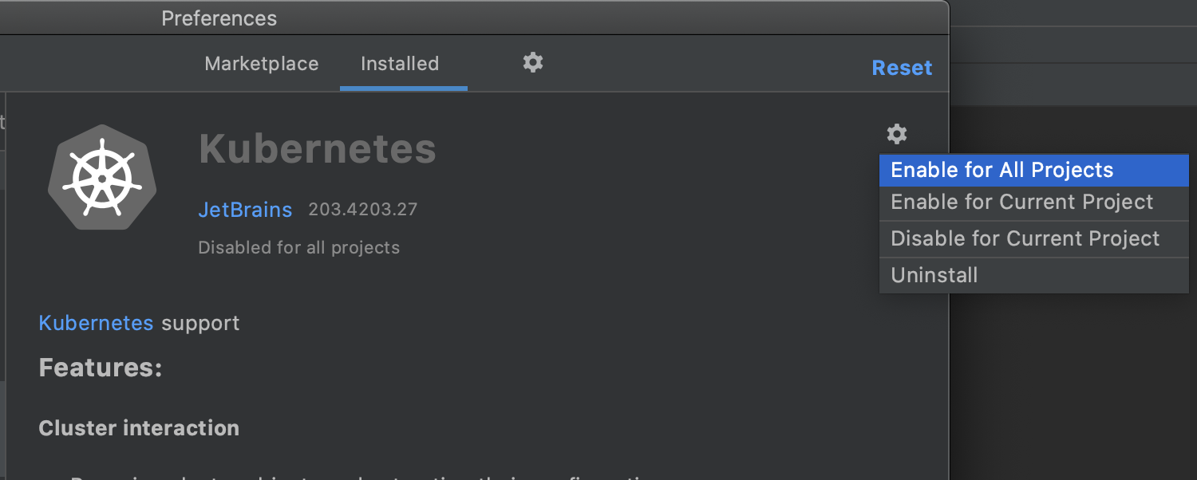Click the Features heading
The image size is (1197, 480).
pyautogui.click(x=101, y=368)
